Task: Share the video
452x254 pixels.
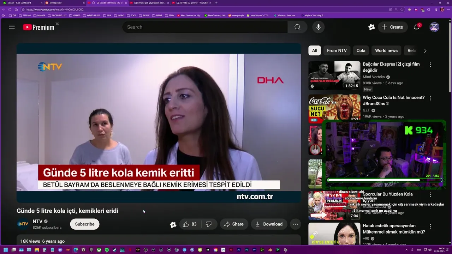Action: [x=234, y=224]
